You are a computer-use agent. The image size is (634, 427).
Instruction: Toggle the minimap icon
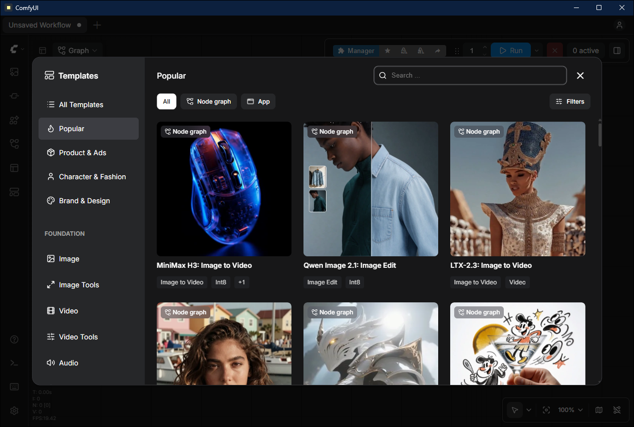[x=599, y=410]
